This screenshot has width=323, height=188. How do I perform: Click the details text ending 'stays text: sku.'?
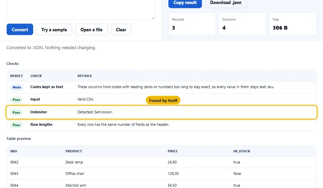click(x=176, y=87)
